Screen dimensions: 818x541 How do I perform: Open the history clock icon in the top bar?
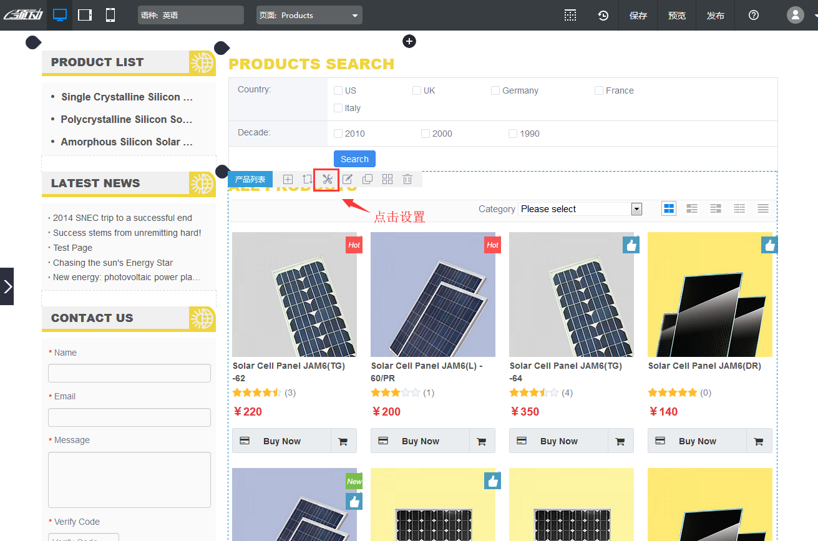click(603, 16)
